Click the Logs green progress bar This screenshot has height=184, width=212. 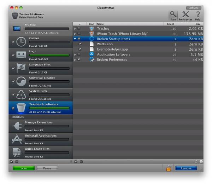point(49,55)
